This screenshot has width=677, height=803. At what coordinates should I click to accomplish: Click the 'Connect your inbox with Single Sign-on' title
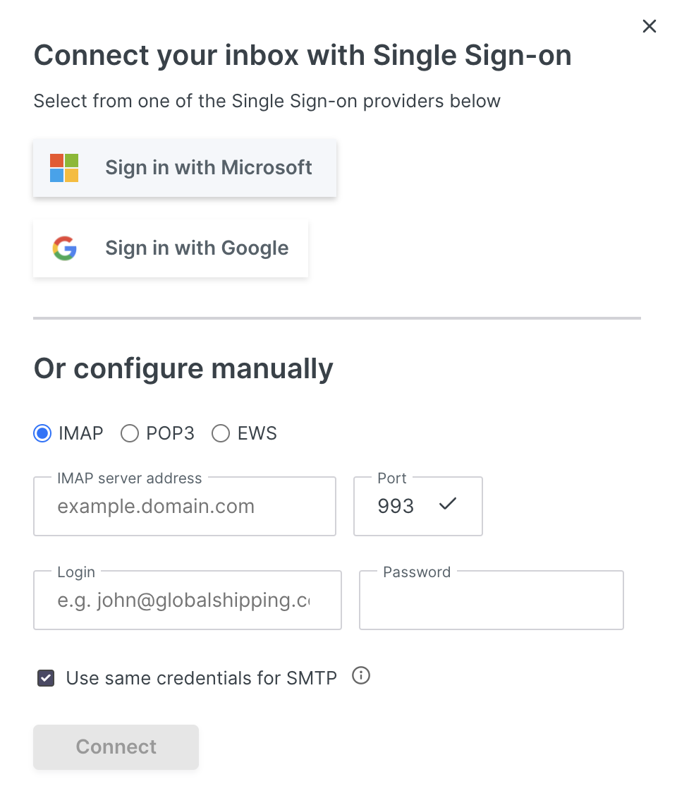click(303, 56)
